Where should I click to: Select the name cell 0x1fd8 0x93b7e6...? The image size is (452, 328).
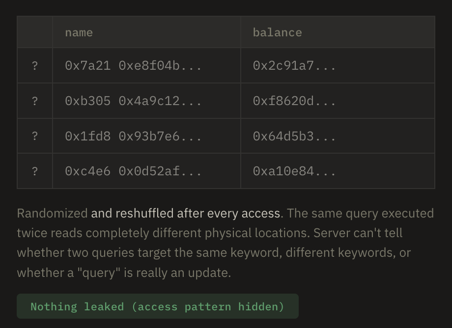pos(133,137)
